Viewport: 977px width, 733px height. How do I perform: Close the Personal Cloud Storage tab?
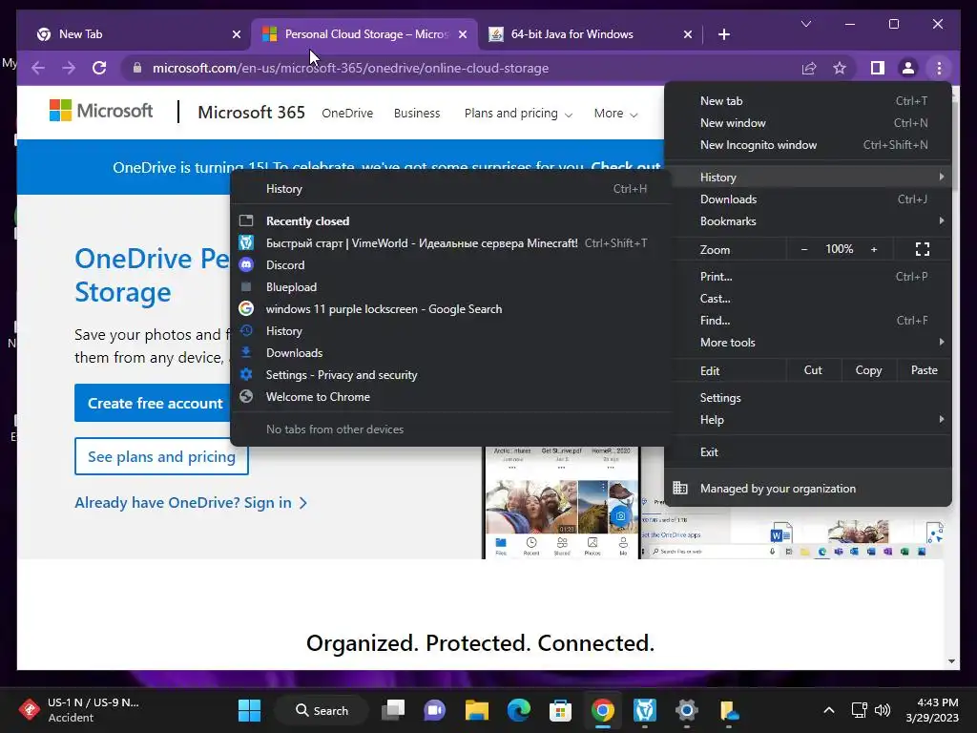point(463,34)
